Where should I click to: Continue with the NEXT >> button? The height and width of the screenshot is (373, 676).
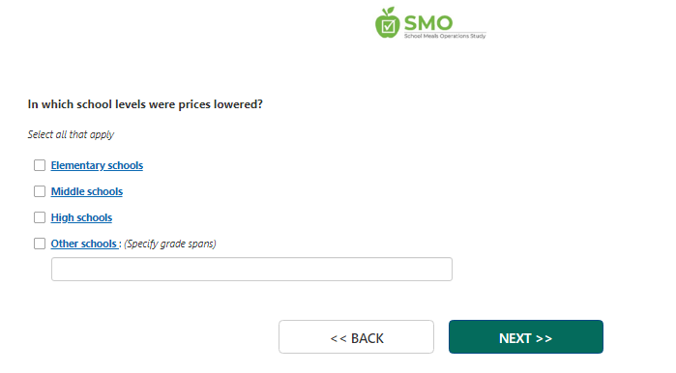(526, 337)
